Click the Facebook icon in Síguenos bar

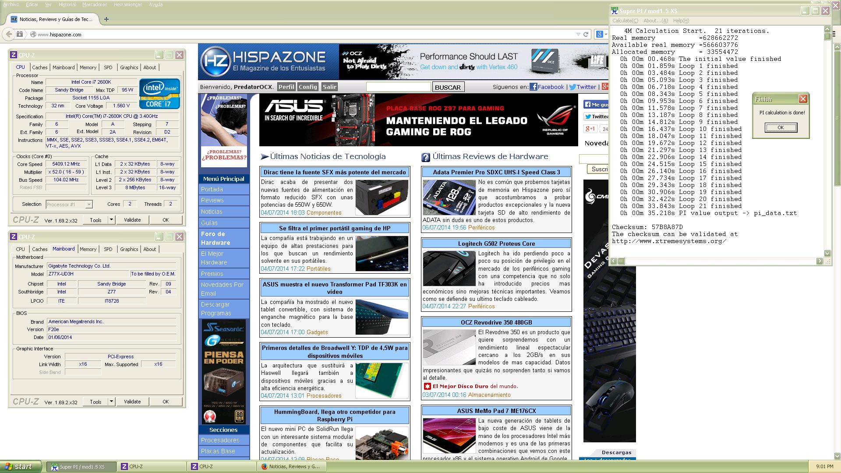(533, 87)
